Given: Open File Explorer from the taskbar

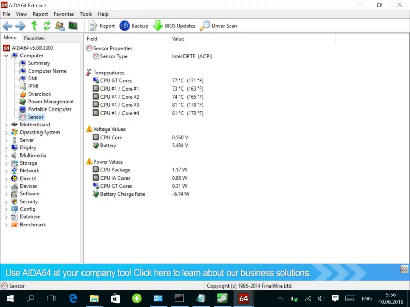Looking at the screenshot, I should [94, 298].
